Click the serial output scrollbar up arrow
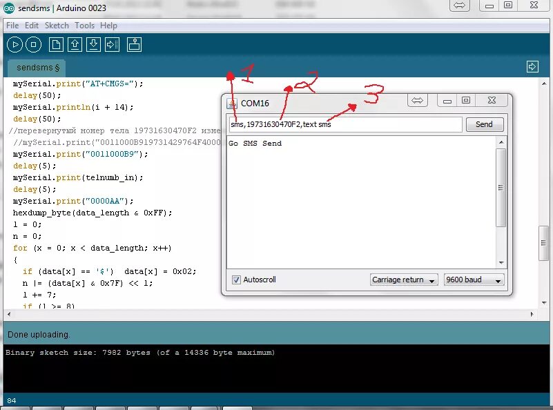 pyautogui.click(x=501, y=142)
